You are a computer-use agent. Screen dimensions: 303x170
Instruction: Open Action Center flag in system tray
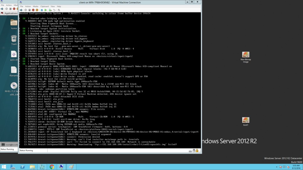[281, 167]
